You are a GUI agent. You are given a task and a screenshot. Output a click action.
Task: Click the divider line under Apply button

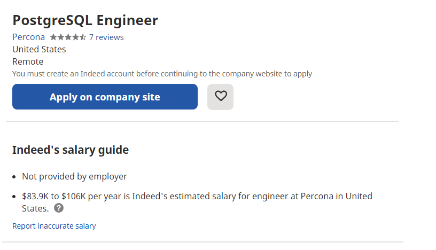click(x=203, y=121)
